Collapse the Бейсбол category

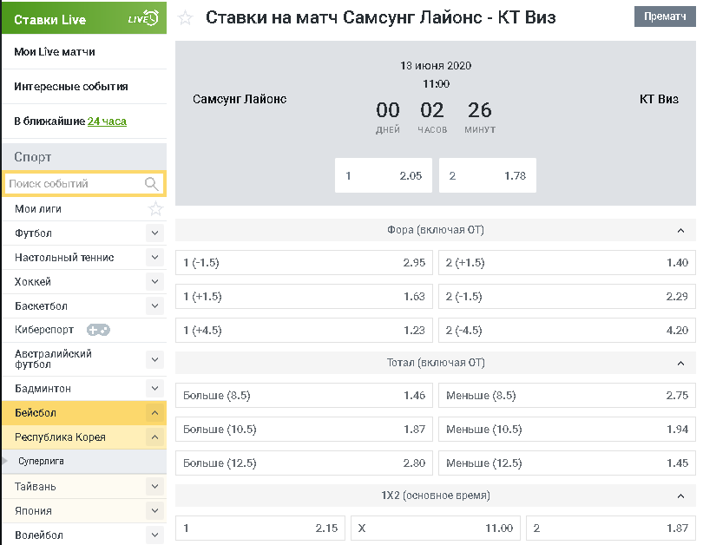click(x=154, y=413)
